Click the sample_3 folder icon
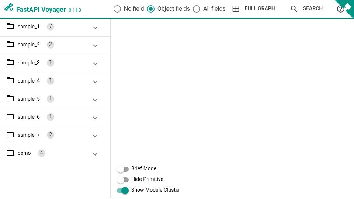354x199 pixels. click(x=10, y=63)
